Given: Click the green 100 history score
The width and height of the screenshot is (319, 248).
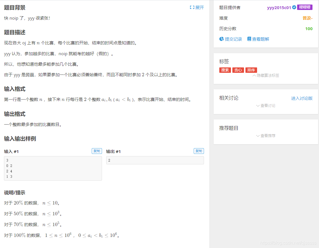Looking at the screenshot, I should pyautogui.click(x=309, y=28).
